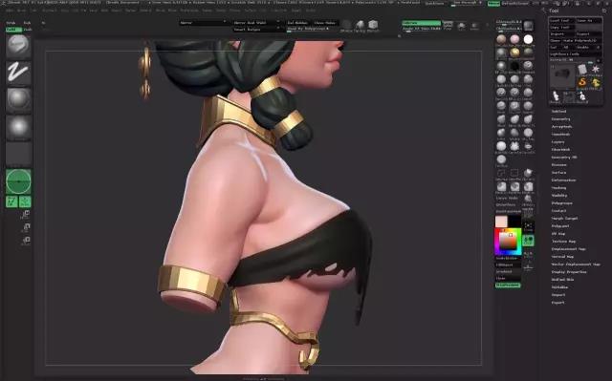Click the peach main color swatch

(501, 222)
